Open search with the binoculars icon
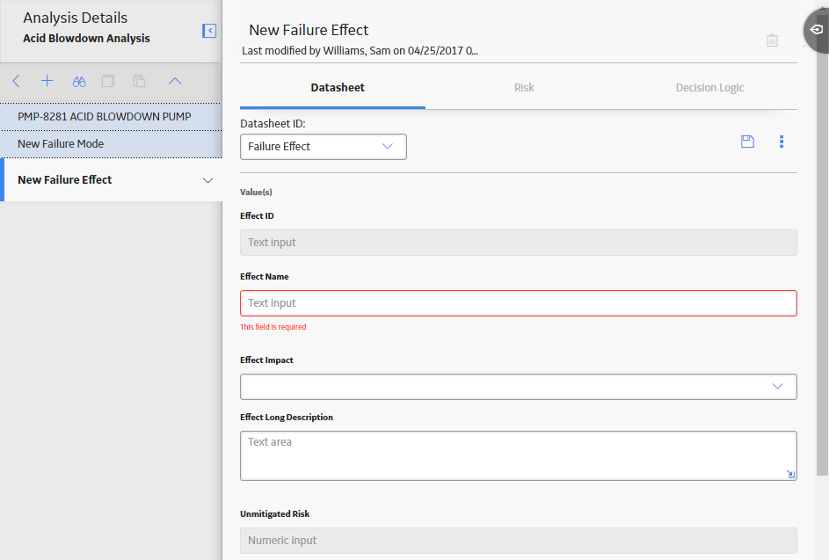The width and height of the screenshot is (829, 560). pyautogui.click(x=79, y=82)
